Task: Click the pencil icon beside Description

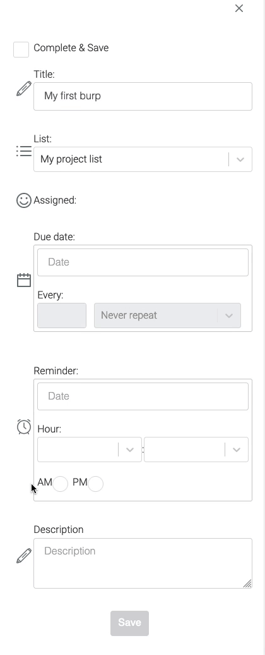Action: coord(24,556)
